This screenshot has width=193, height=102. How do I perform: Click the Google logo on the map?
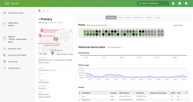click(43, 54)
